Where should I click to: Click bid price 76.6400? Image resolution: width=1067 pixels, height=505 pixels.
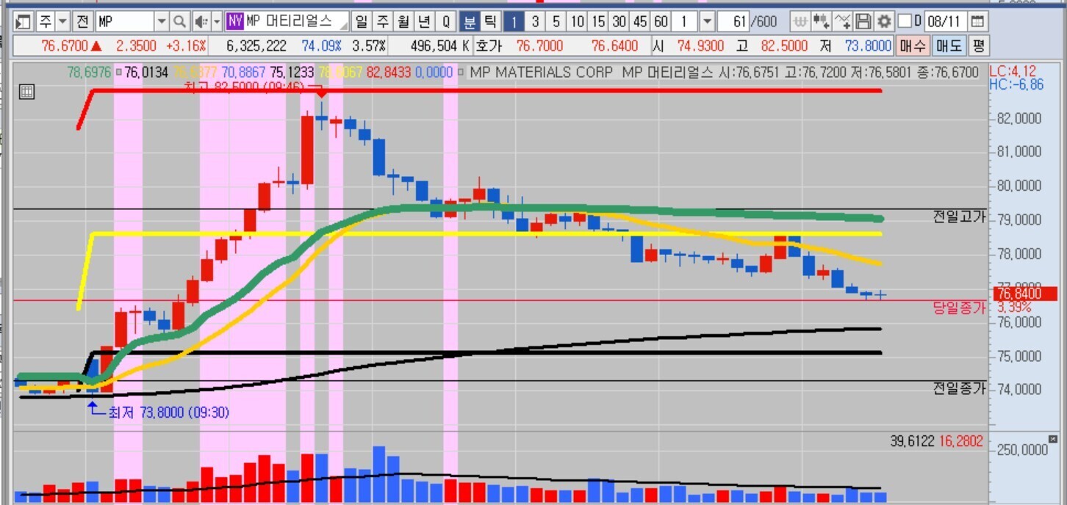tap(614, 46)
